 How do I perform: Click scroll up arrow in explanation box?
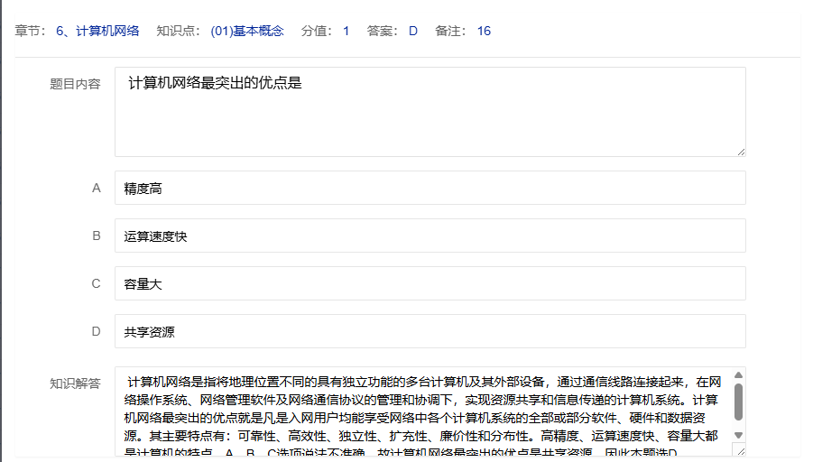coord(738,375)
